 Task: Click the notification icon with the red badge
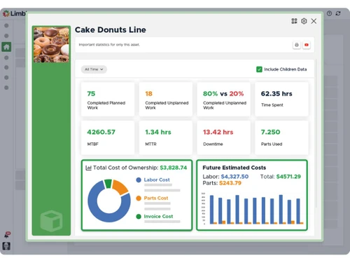[7, 234]
